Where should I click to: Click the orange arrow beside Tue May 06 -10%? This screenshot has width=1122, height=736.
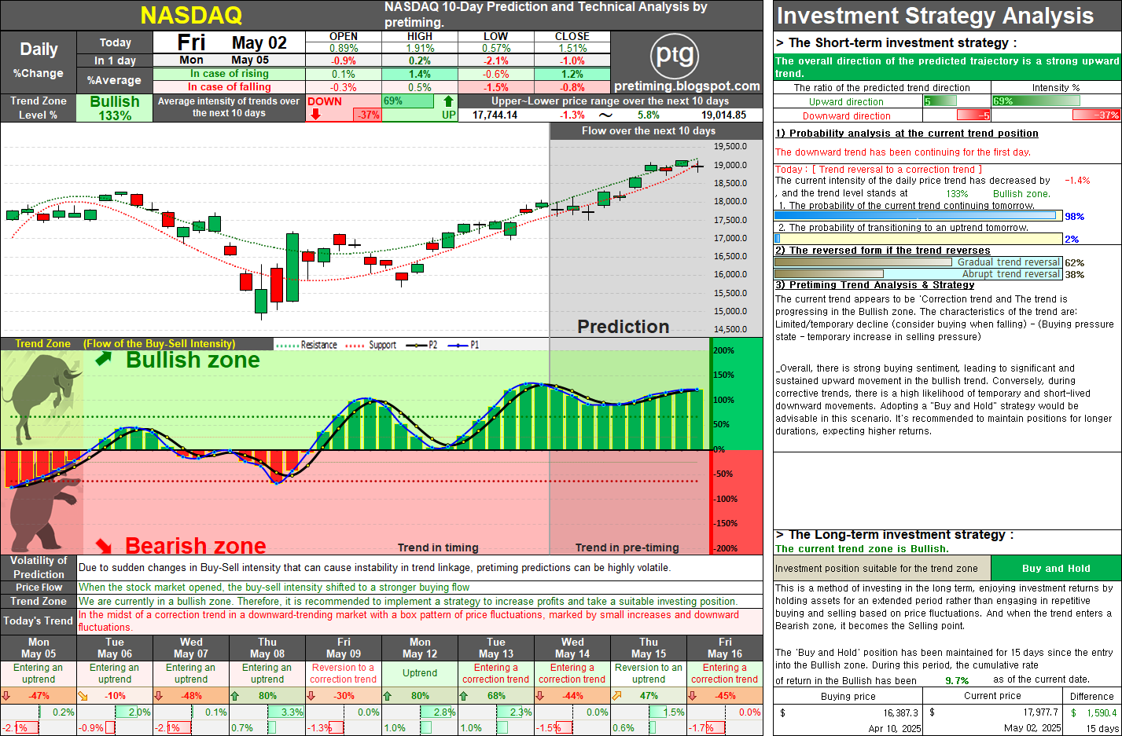(x=83, y=696)
